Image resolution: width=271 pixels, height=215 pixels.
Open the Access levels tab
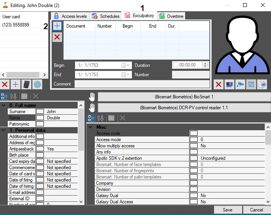[70, 16]
